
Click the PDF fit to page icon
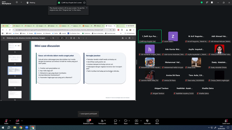[x=71, y=38]
